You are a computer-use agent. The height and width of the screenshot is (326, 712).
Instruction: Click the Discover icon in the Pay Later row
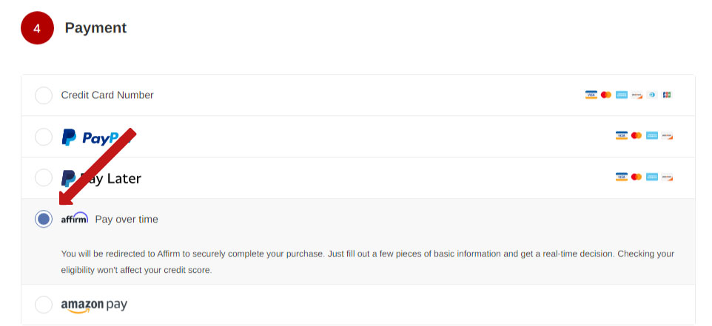point(667,177)
